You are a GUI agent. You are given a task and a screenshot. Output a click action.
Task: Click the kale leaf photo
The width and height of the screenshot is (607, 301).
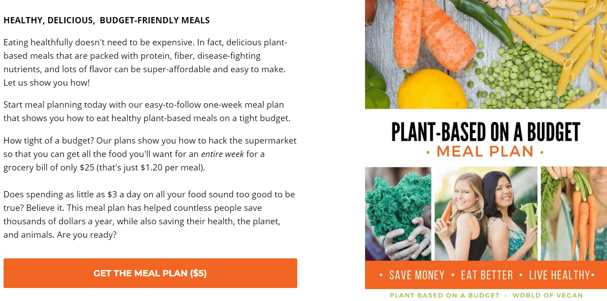398,214
